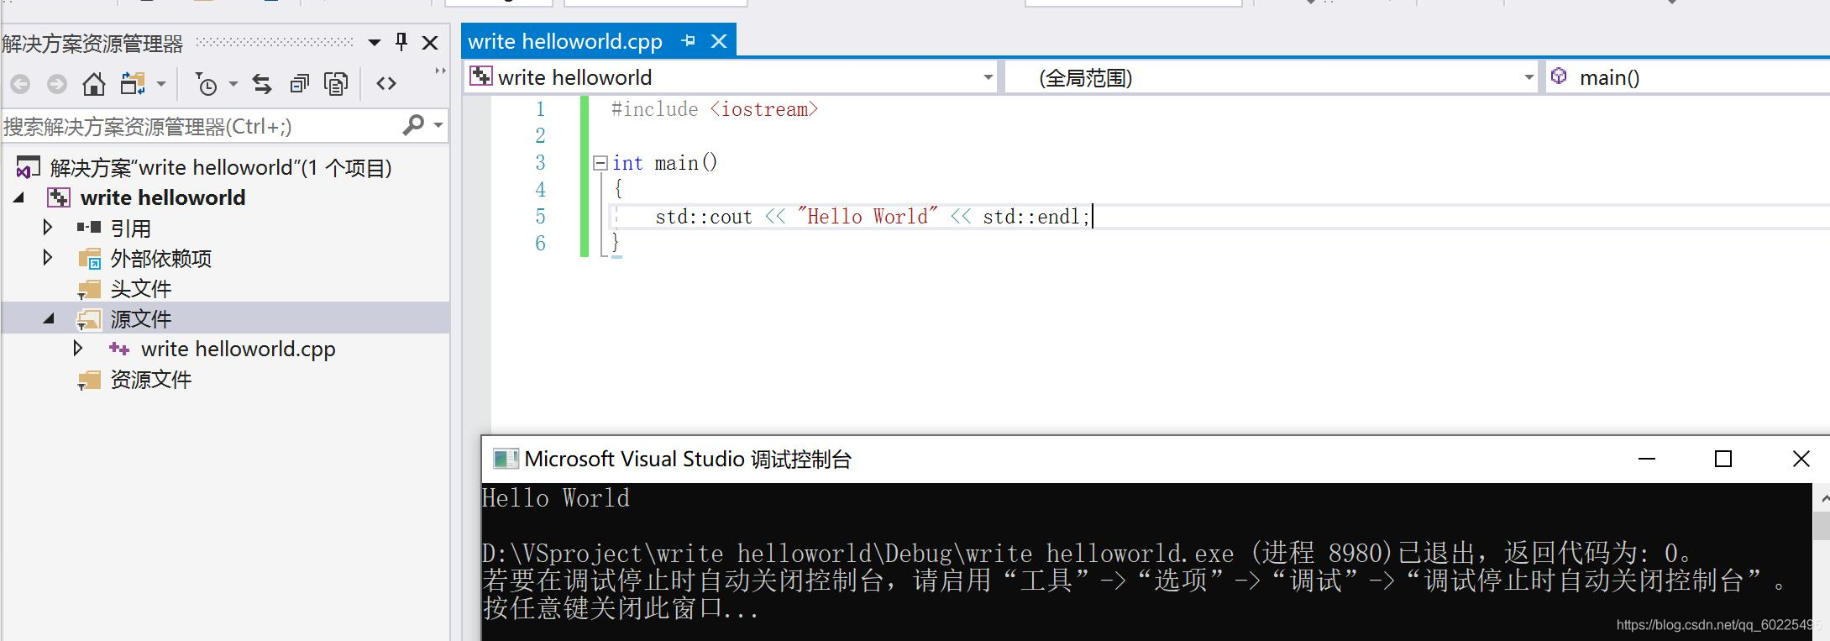This screenshot has width=1830, height=641.
Task: Switch to the write helloworld.cpp editor tab
Action: tap(565, 41)
